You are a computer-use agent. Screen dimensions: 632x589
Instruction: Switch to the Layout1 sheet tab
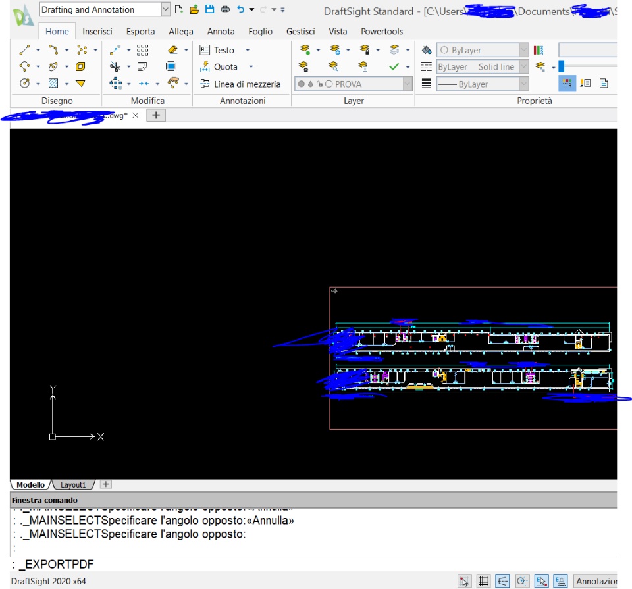(x=73, y=485)
